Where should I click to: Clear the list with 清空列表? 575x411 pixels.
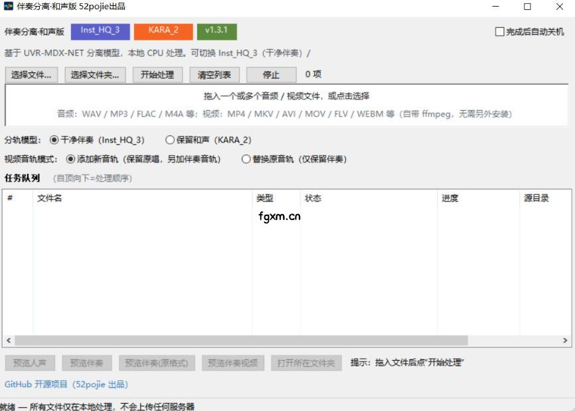[214, 75]
